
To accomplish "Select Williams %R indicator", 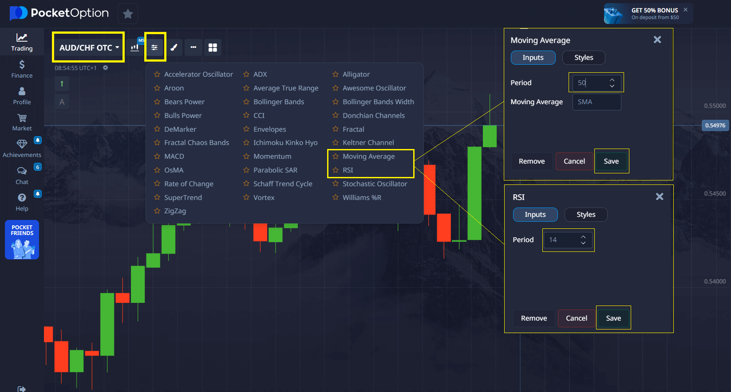I will (x=362, y=198).
